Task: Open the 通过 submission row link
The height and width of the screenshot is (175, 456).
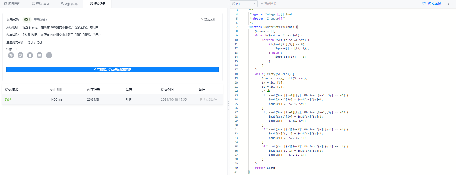Action: [8, 99]
